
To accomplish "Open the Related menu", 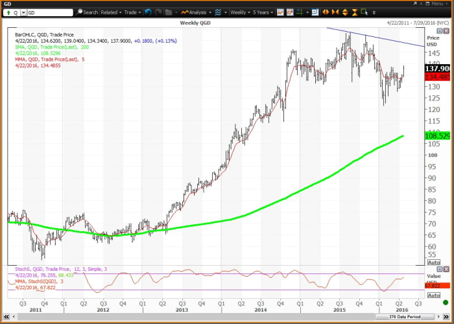I will [110, 12].
